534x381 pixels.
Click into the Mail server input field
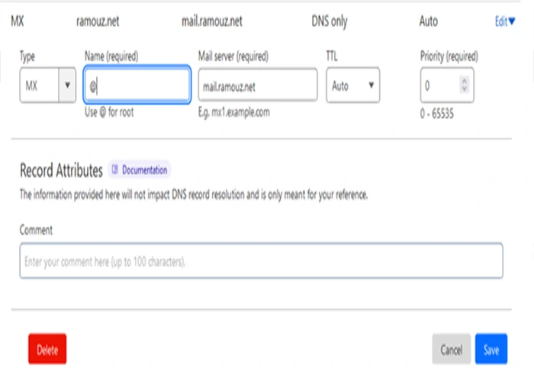point(258,85)
